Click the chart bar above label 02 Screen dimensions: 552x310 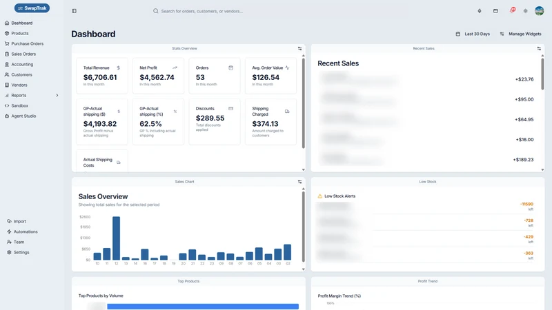tap(287, 252)
